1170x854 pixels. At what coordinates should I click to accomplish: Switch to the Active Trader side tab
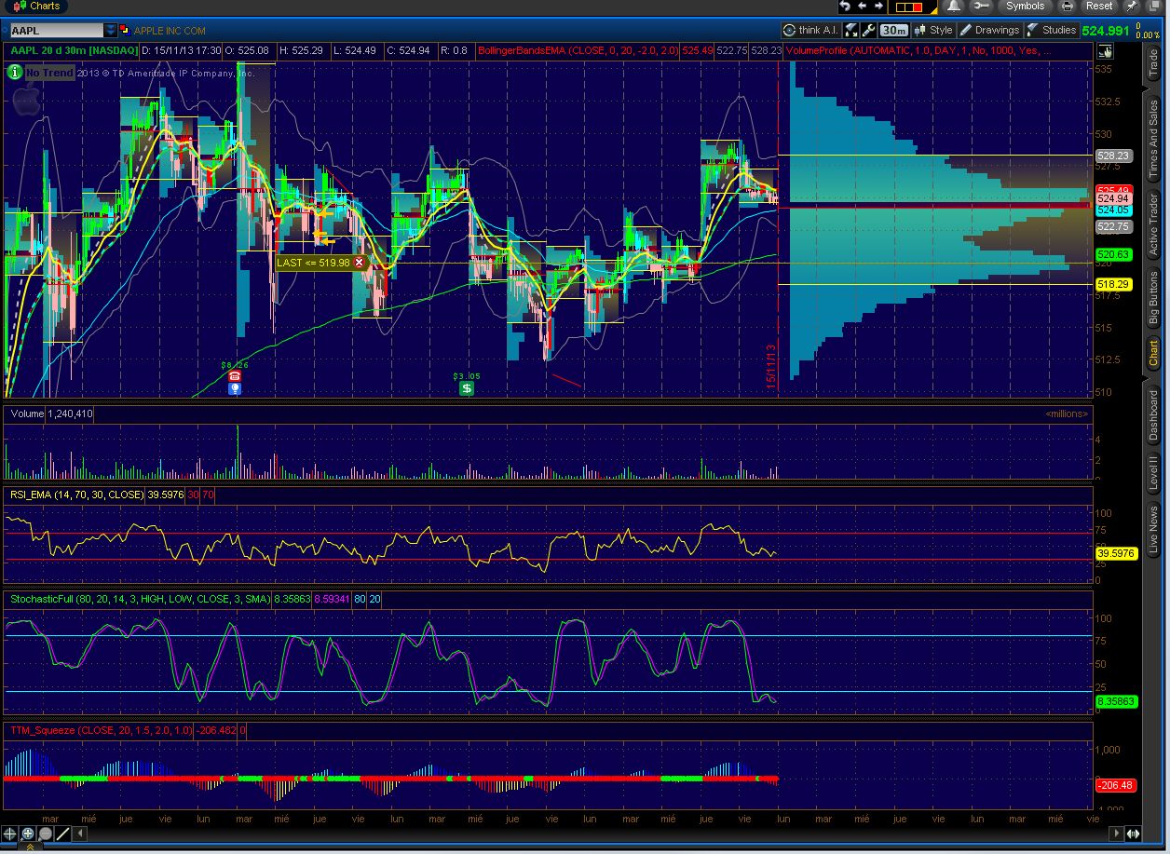pyautogui.click(x=1152, y=225)
